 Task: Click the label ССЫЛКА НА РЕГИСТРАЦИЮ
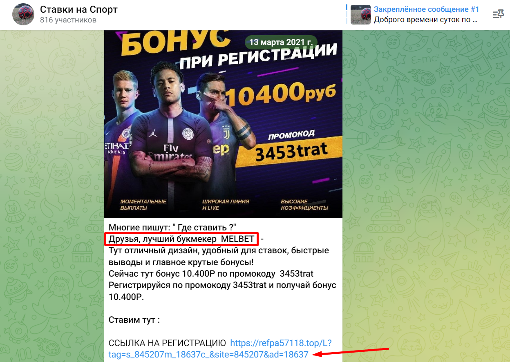[x=168, y=343]
